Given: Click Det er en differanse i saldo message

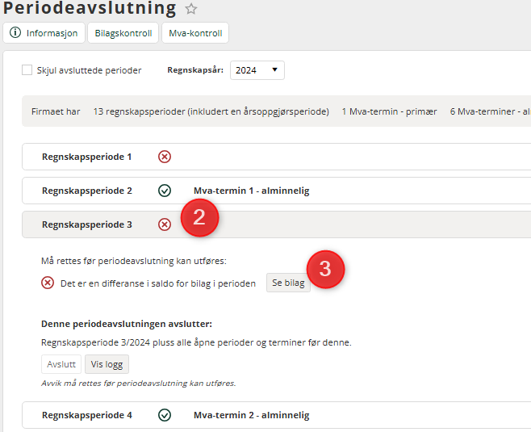Looking at the screenshot, I should (x=158, y=283).
